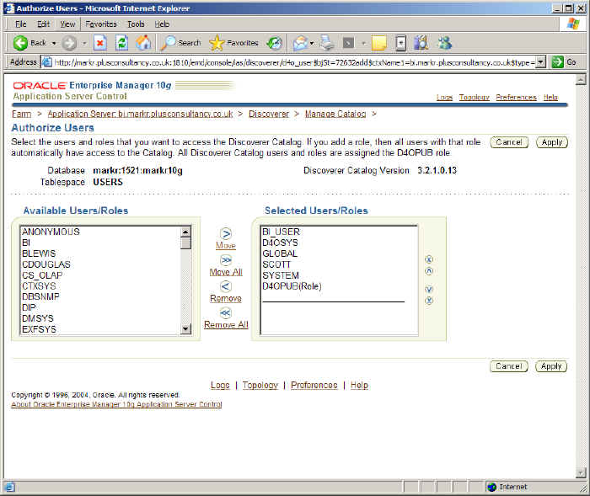Image resolution: width=590 pixels, height=496 pixels.
Task: Refresh the page with green arrows icon
Action: tap(122, 43)
